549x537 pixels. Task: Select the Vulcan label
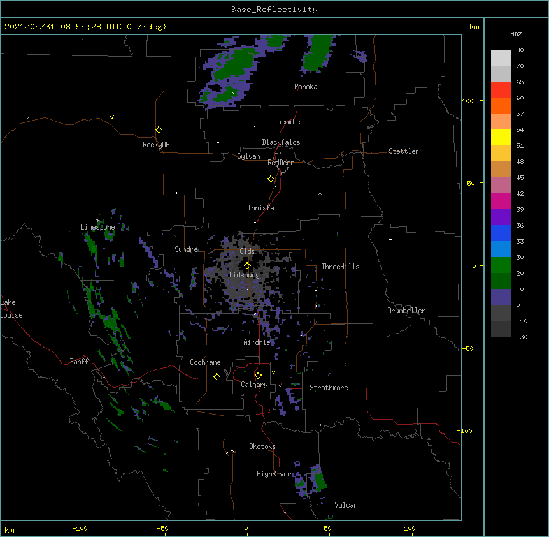point(346,505)
